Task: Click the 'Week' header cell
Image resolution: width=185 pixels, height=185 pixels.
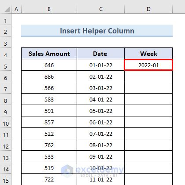Action: (148, 54)
